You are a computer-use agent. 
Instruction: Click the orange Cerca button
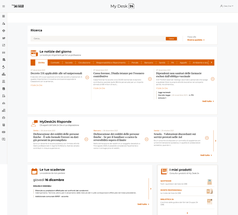(x=171, y=39)
